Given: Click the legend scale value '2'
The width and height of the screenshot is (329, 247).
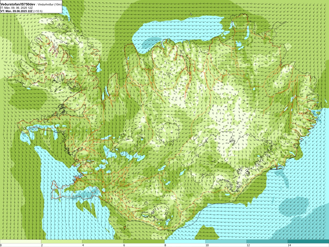Looking at the screenshot, I should pyautogui.click(x=42, y=245).
